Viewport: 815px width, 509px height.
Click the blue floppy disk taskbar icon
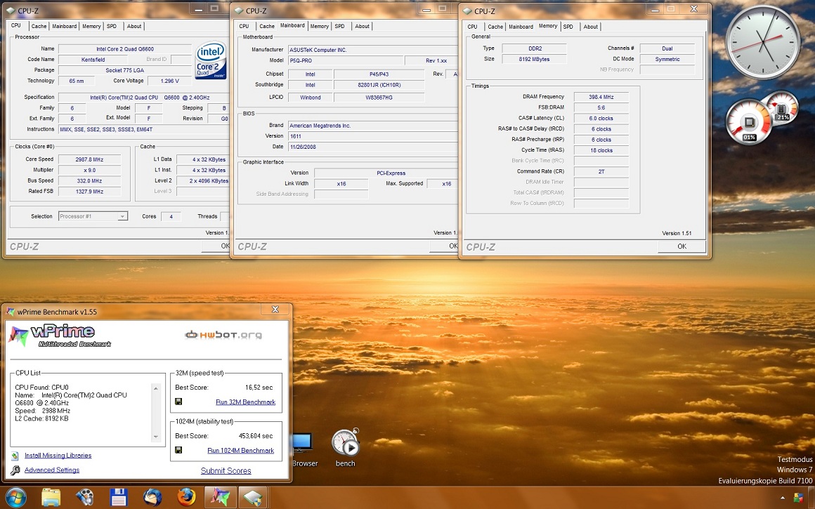point(119,498)
